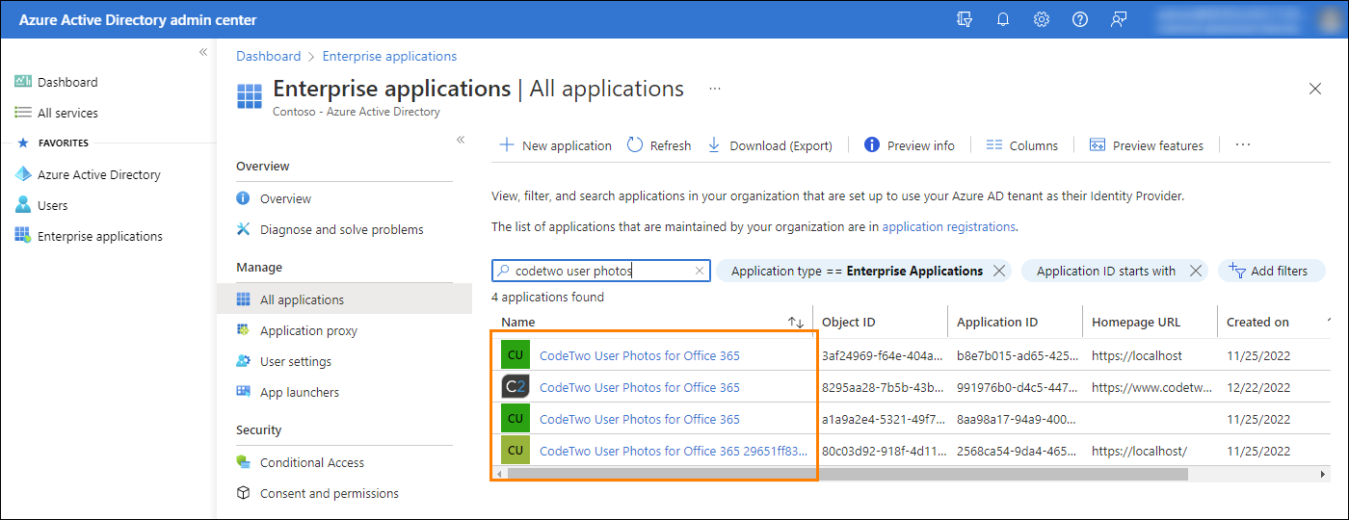Click the table's horizontal scrollbar

[847, 474]
